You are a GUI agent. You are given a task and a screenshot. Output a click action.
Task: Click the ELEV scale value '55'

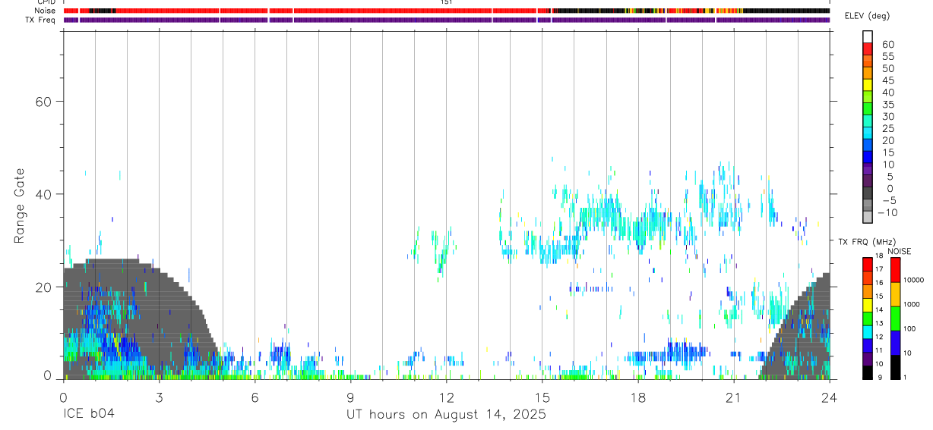pos(887,57)
